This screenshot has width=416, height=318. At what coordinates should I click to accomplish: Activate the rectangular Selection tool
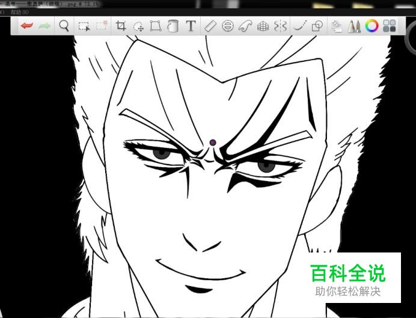click(84, 26)
